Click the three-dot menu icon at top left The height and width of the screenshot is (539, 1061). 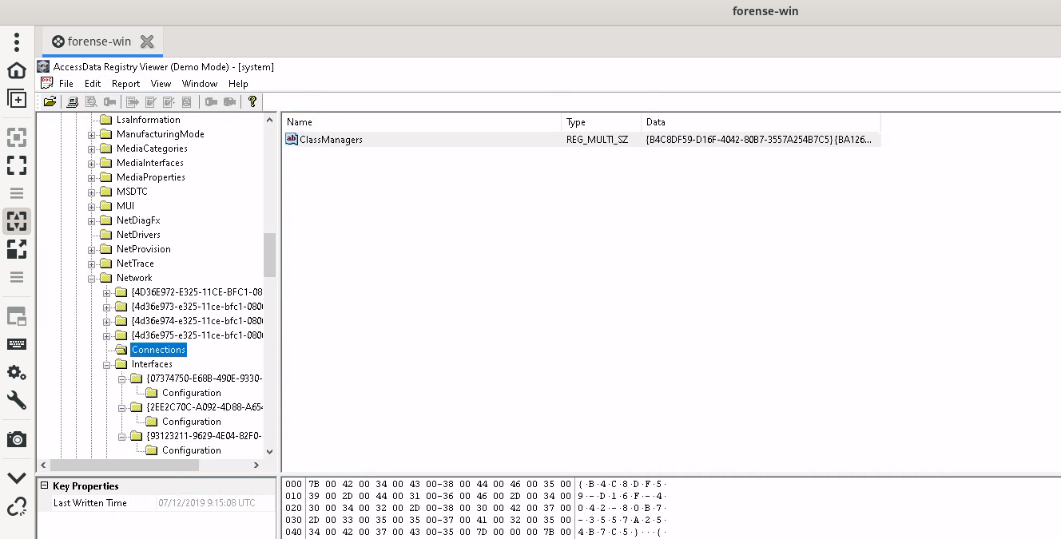pos(17,42)
